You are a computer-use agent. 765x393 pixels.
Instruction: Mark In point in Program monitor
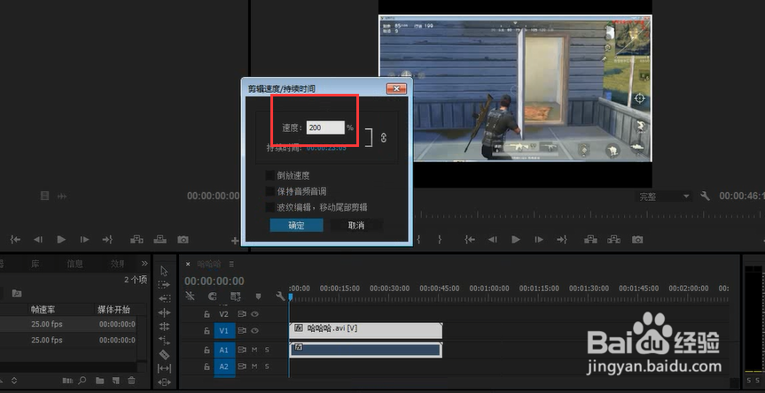pos(418,239)
